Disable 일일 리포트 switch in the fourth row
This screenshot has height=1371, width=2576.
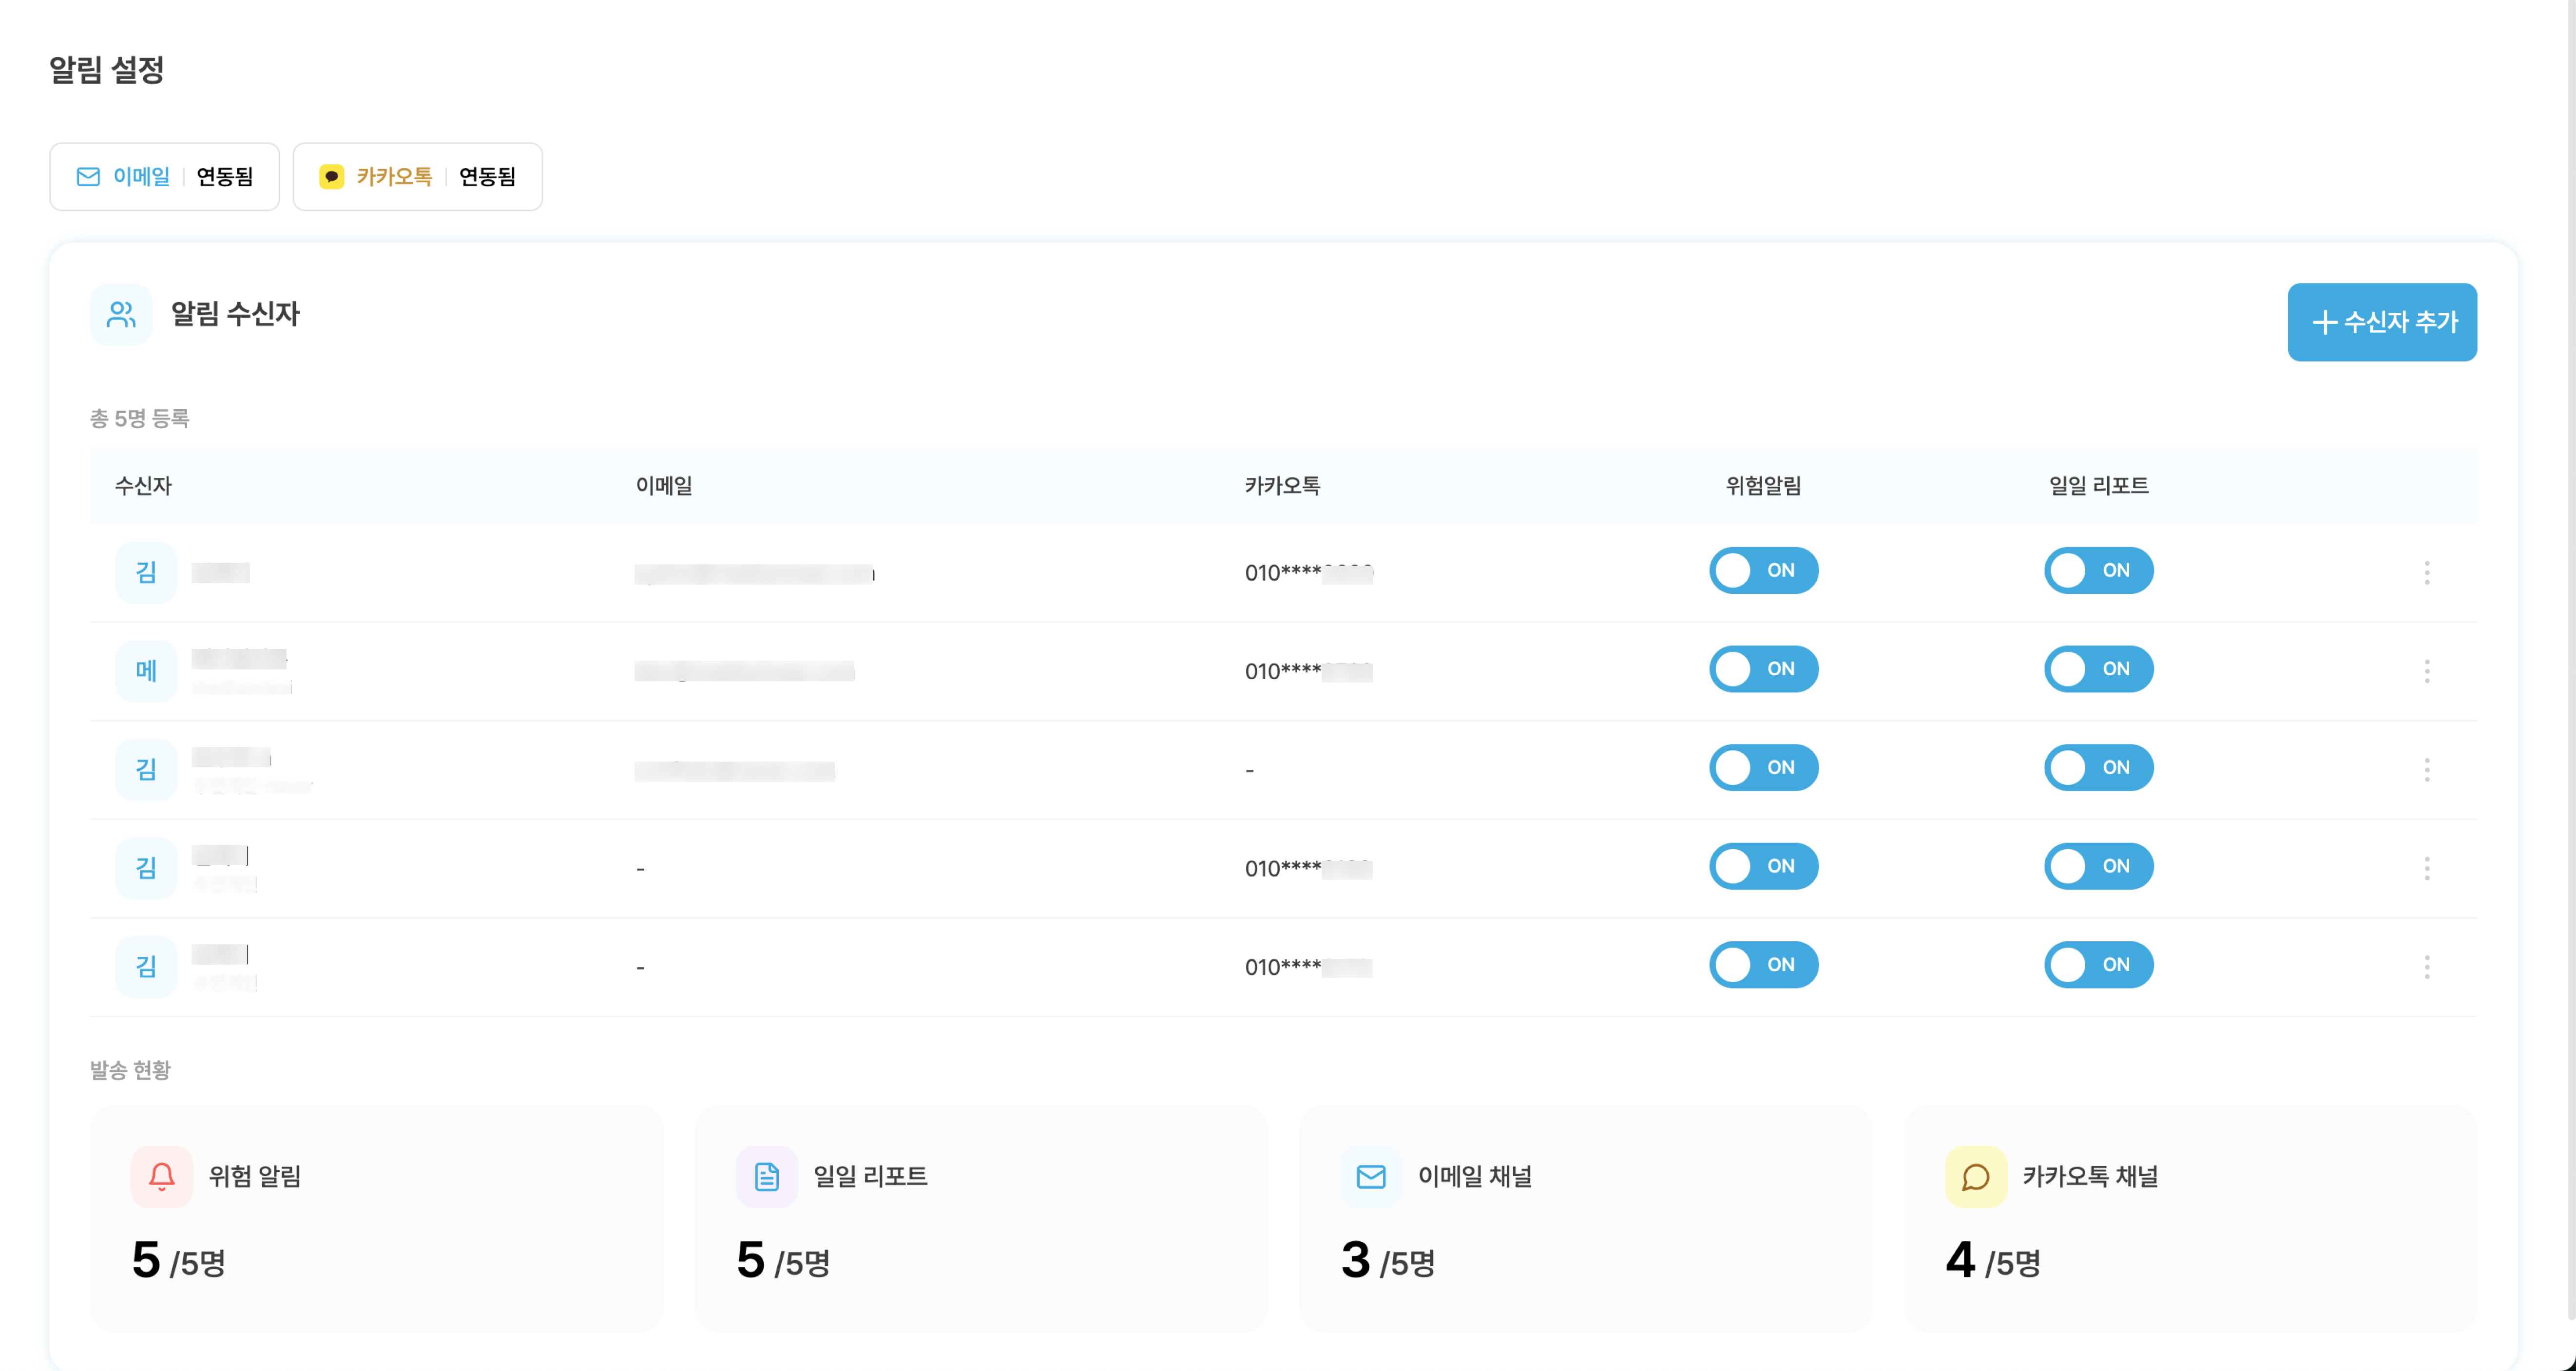click(x=2098, y=866)
